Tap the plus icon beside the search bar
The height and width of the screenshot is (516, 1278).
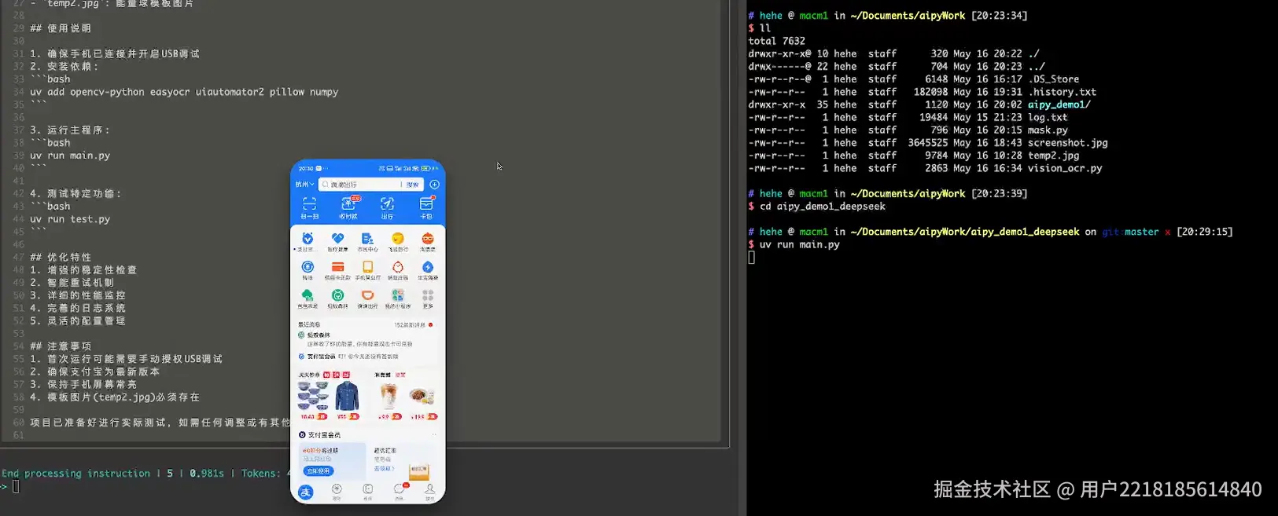[435, 185]
